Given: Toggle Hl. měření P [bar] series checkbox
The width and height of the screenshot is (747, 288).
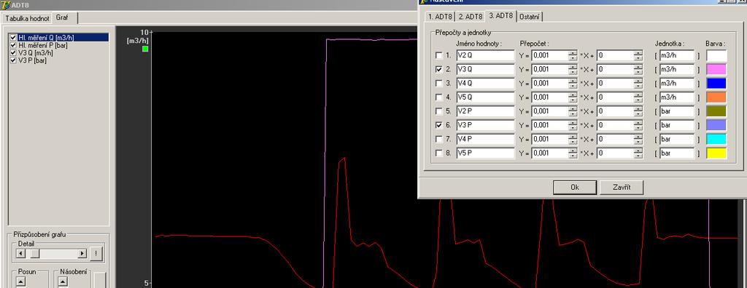Looking at the screenshot, I should point(13,45).
